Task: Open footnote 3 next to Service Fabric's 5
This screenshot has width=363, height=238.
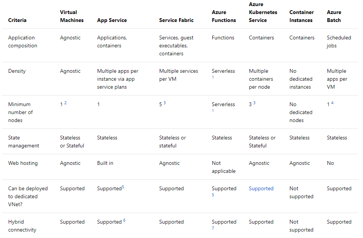Action: pyautogui.click(x=165, y=103)
